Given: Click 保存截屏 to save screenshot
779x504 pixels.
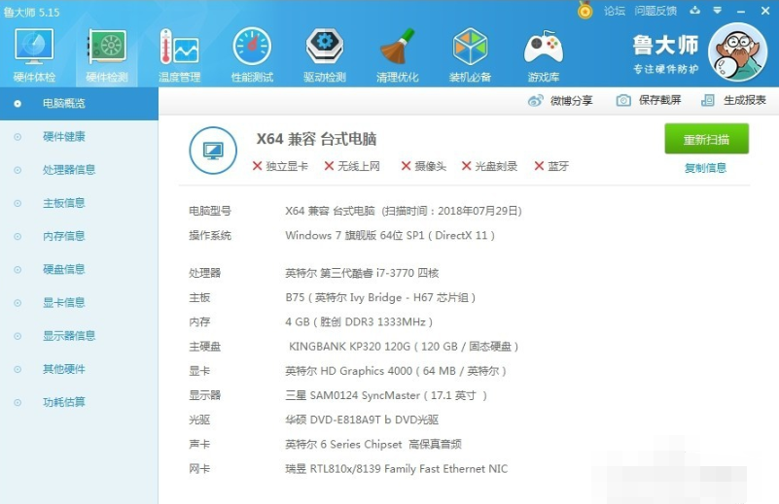Looking at the screenshot, I should 659,100.
